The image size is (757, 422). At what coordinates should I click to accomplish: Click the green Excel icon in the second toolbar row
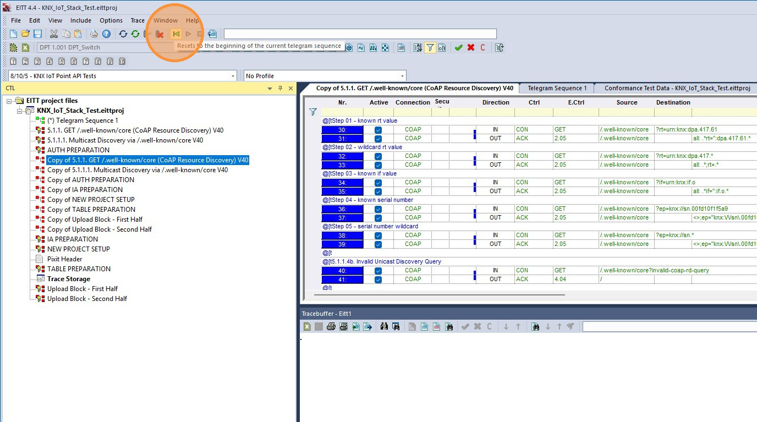25,47
